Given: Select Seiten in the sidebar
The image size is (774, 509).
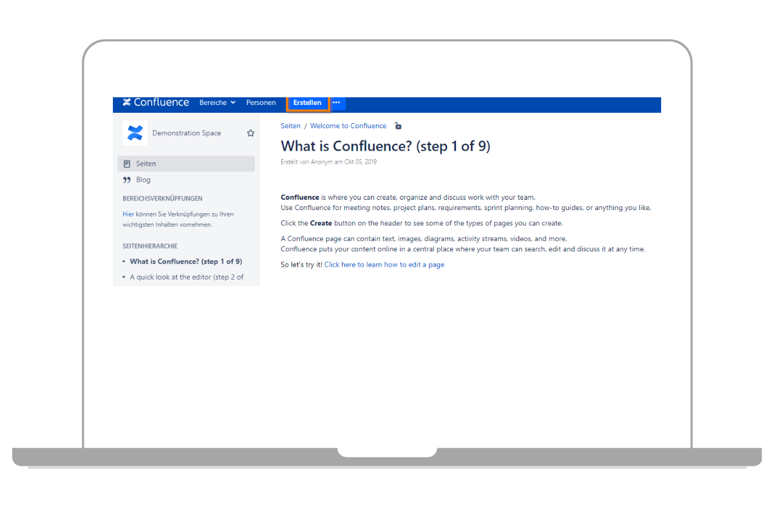Looking at the screenshot, I should [x=146, y=164].
